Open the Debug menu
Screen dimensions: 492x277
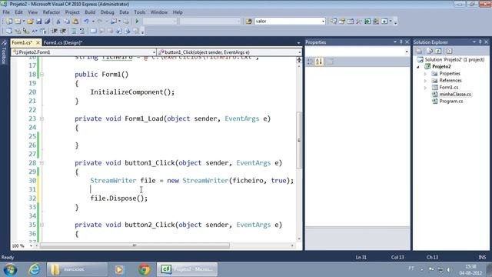108,12
